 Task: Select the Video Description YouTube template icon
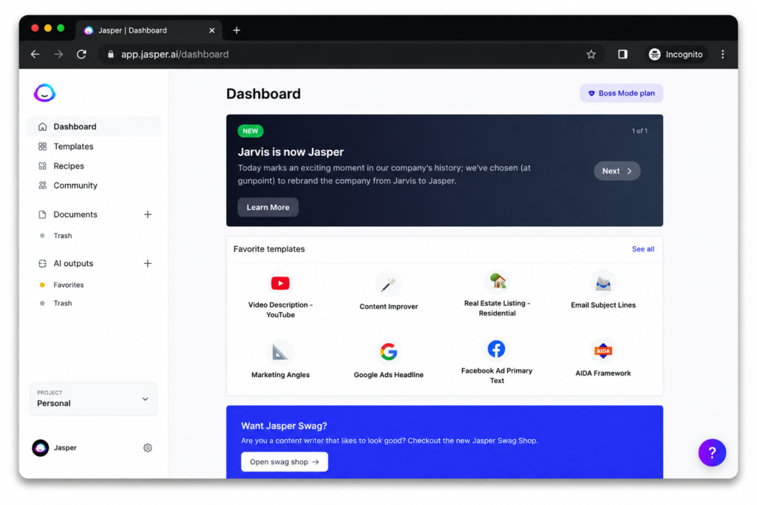[x=280, y=283]
